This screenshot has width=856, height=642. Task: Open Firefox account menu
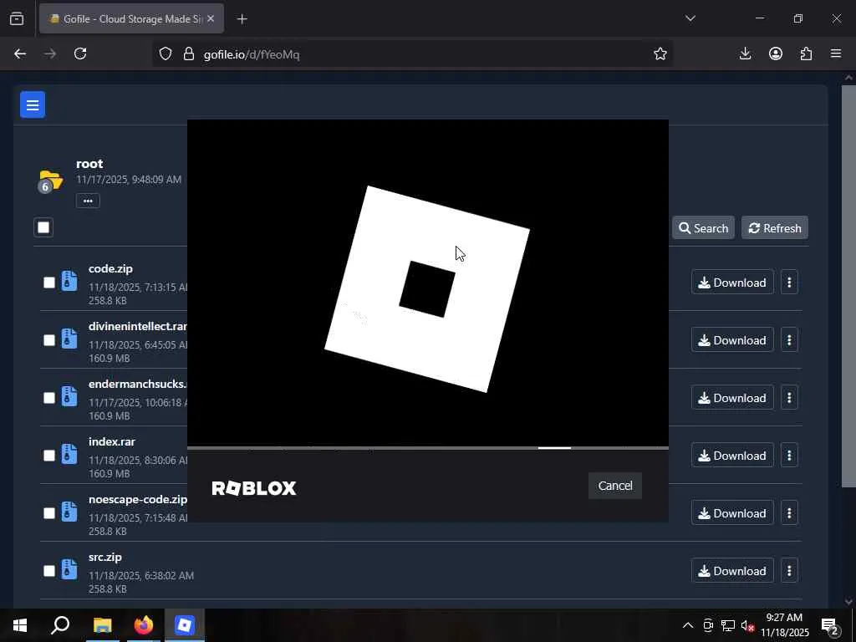(776, 53)
